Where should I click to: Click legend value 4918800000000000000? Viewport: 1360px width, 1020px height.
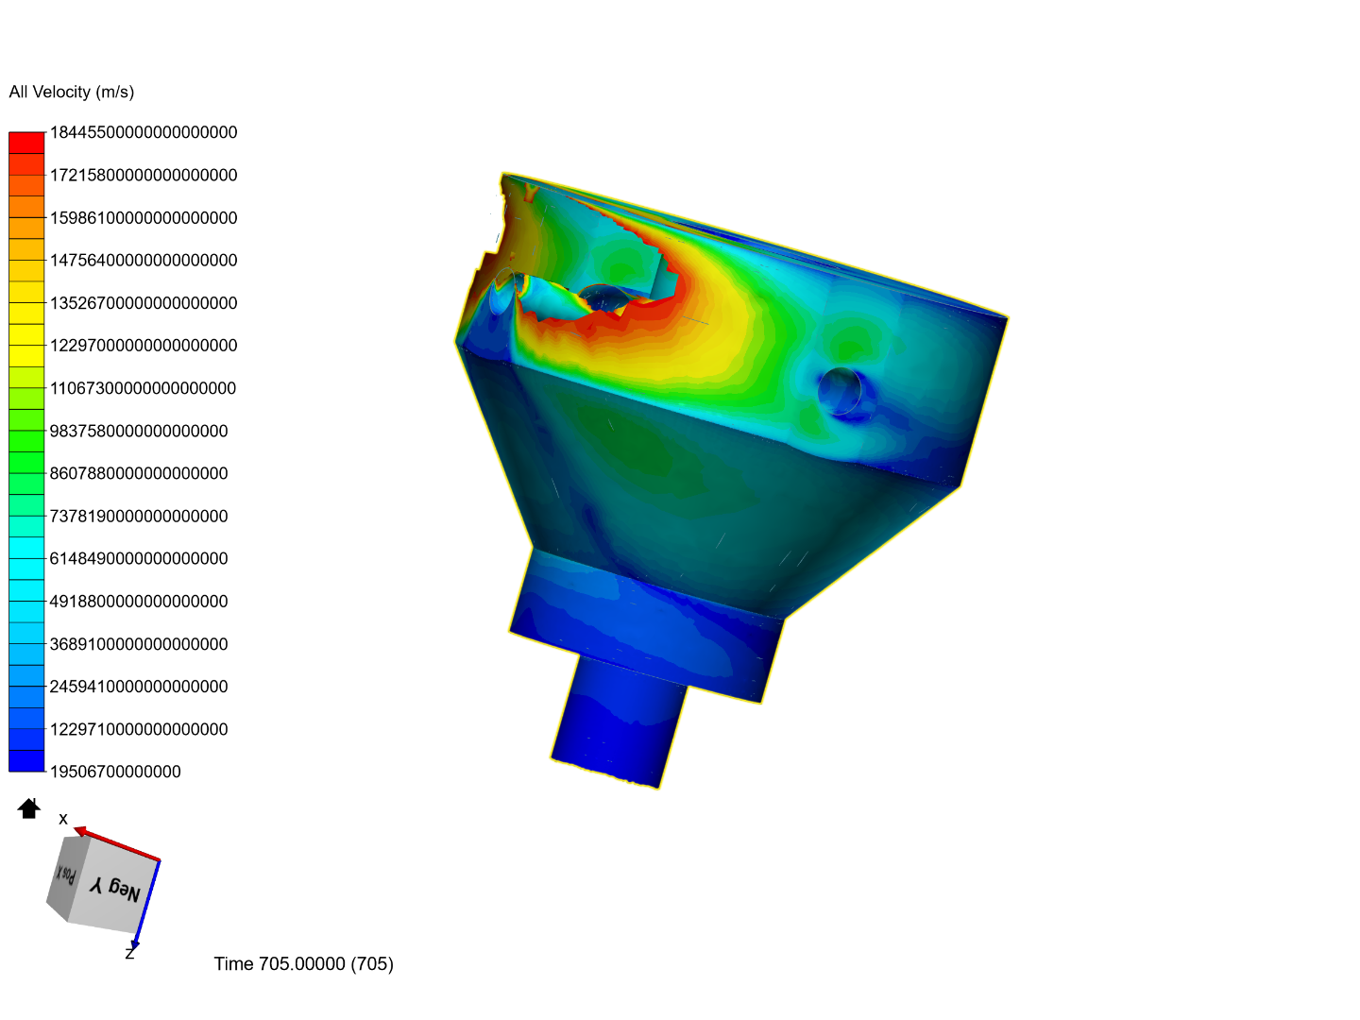139,601
